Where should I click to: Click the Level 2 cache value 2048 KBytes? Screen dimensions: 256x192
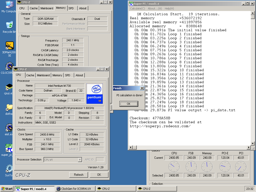pyautogui.click(x=92, y=144)
